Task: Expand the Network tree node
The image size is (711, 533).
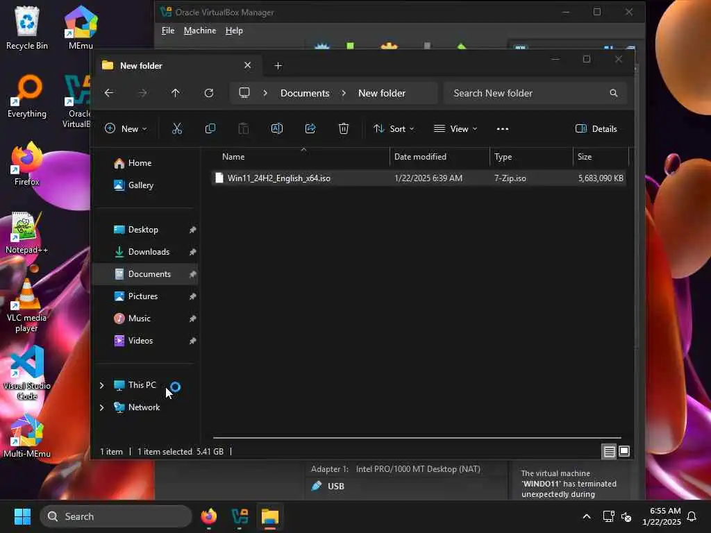Action: 101,407
